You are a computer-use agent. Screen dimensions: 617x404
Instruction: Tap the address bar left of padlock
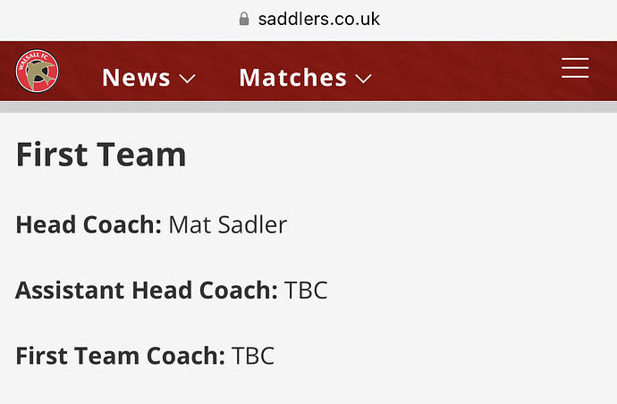coord(118,19)
